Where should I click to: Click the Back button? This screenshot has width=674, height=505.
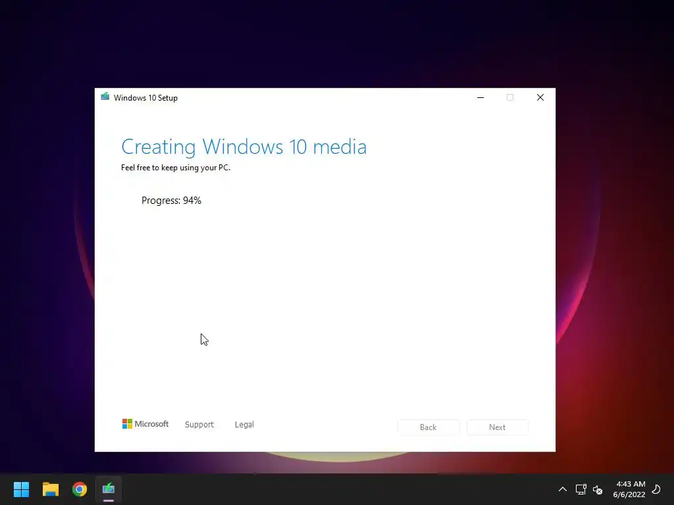coord(428,427)
